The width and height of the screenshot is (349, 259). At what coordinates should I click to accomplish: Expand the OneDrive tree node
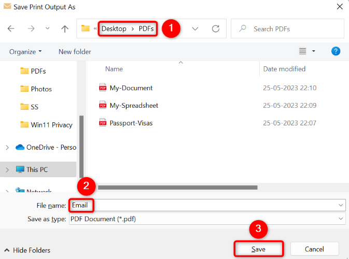click(x=7, y=148)
